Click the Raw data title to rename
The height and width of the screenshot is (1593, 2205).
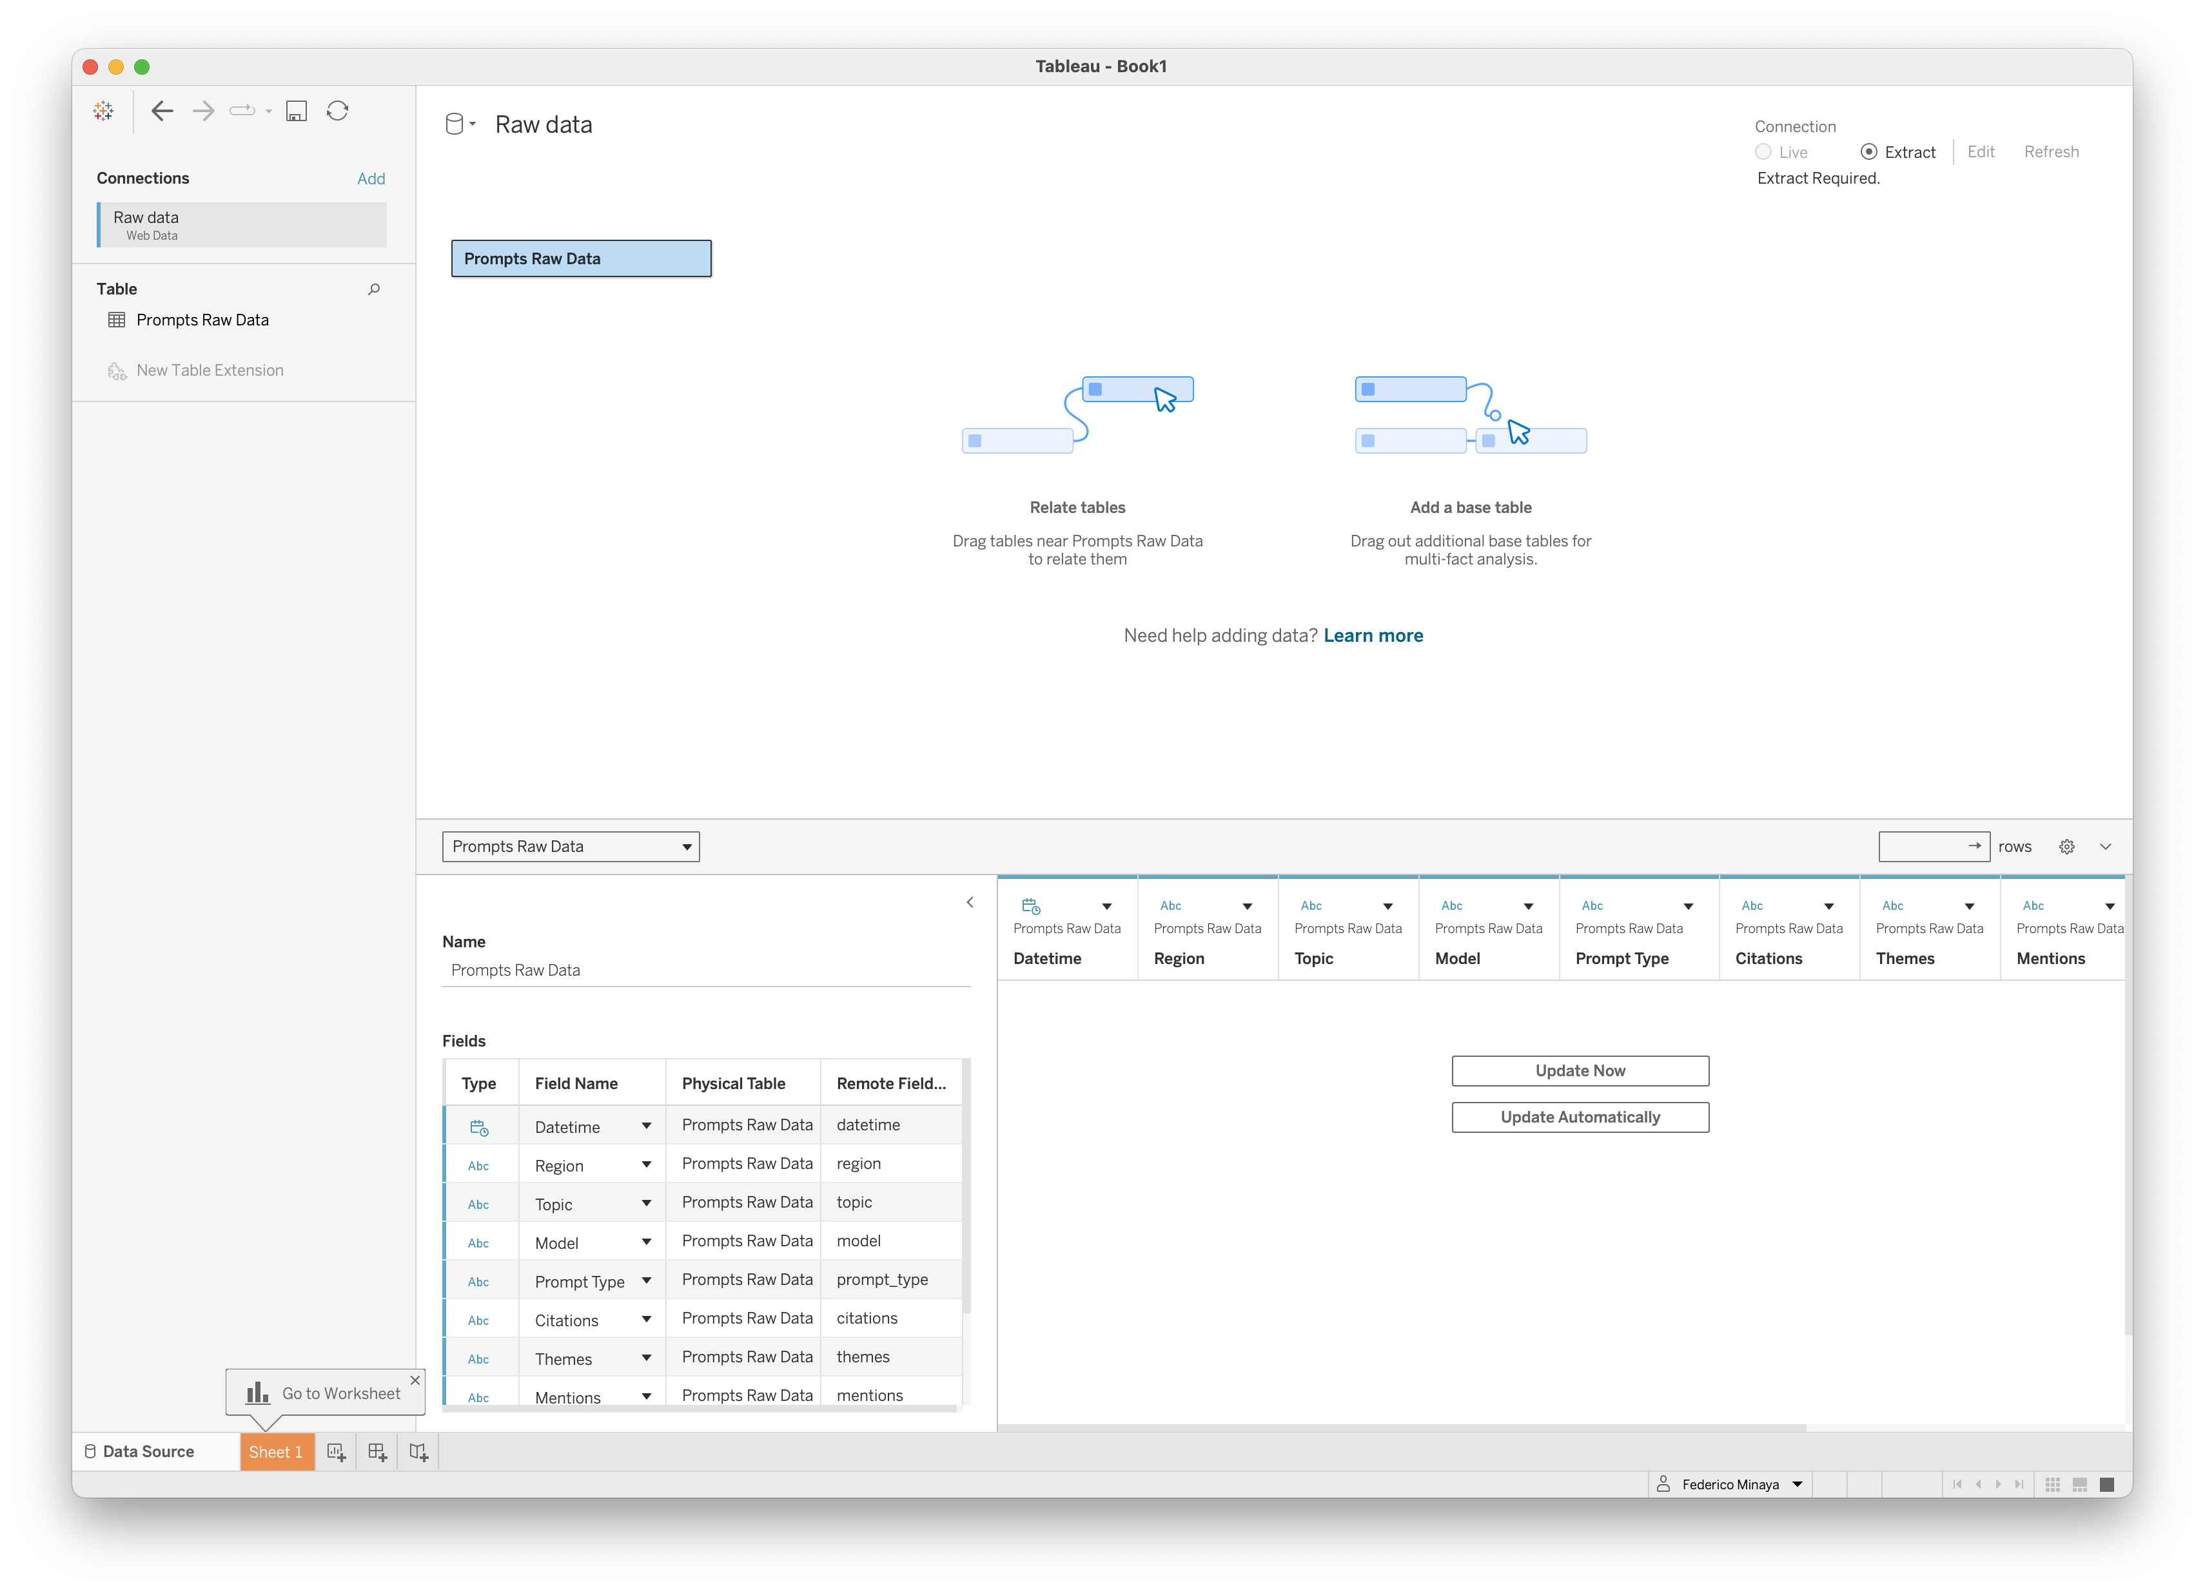(544, 124)
